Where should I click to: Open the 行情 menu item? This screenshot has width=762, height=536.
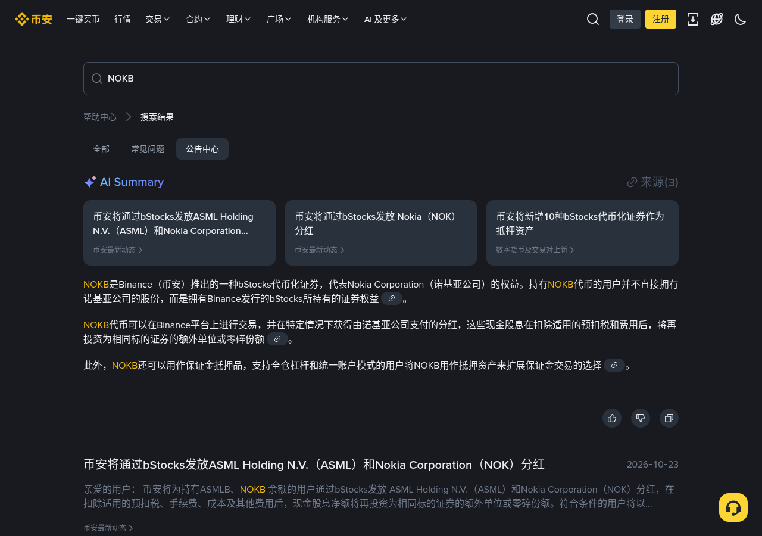point(123,19)
